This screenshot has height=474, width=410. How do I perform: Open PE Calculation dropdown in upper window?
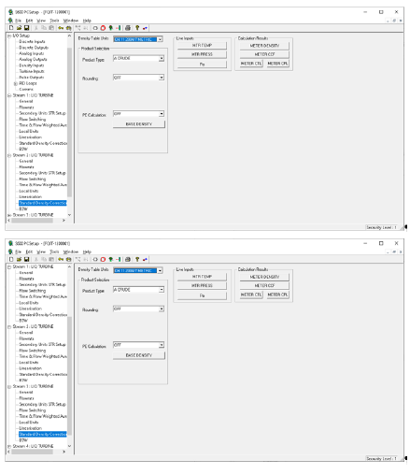(162, 114)
